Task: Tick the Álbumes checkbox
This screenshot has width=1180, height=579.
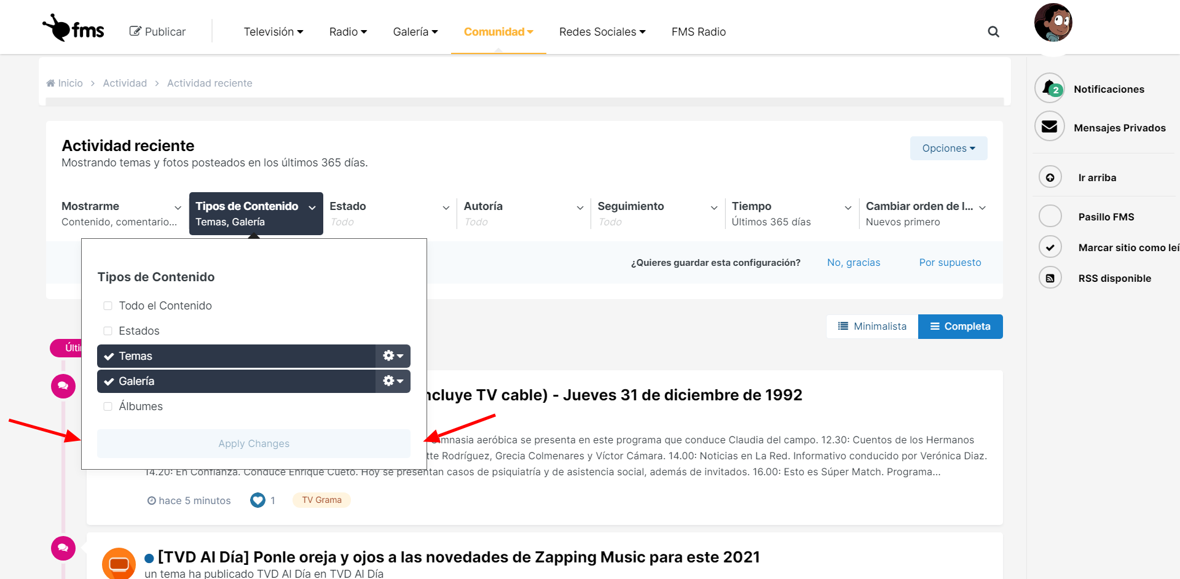Action: pyautogui.click(x=108, y=406)
